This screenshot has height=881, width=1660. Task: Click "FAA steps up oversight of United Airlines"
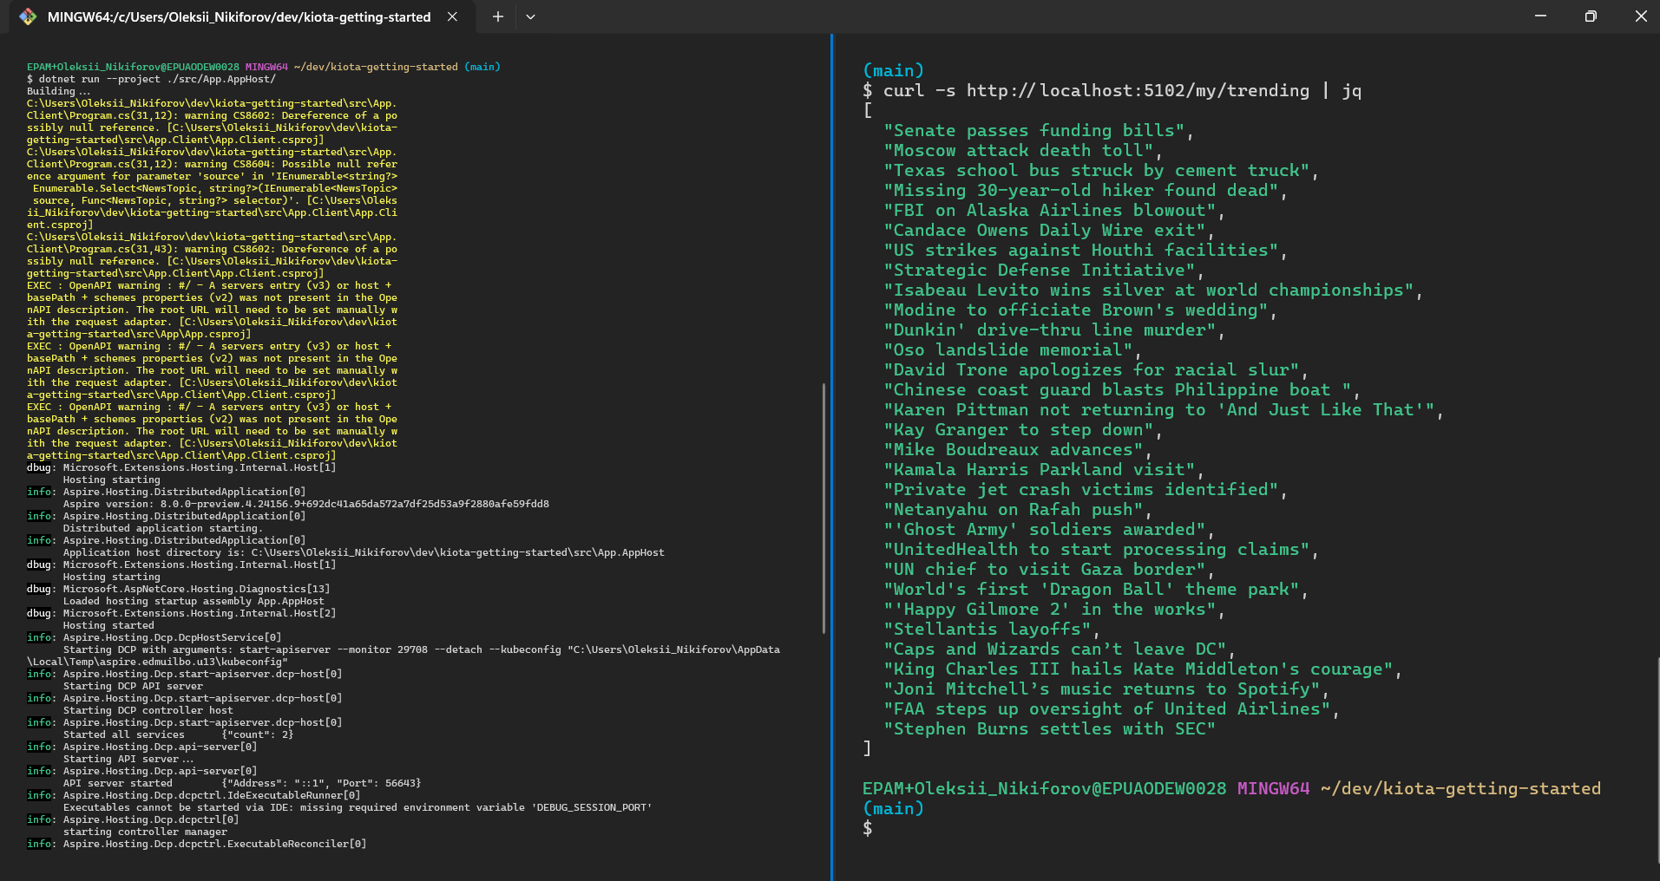pos(1111,708)
